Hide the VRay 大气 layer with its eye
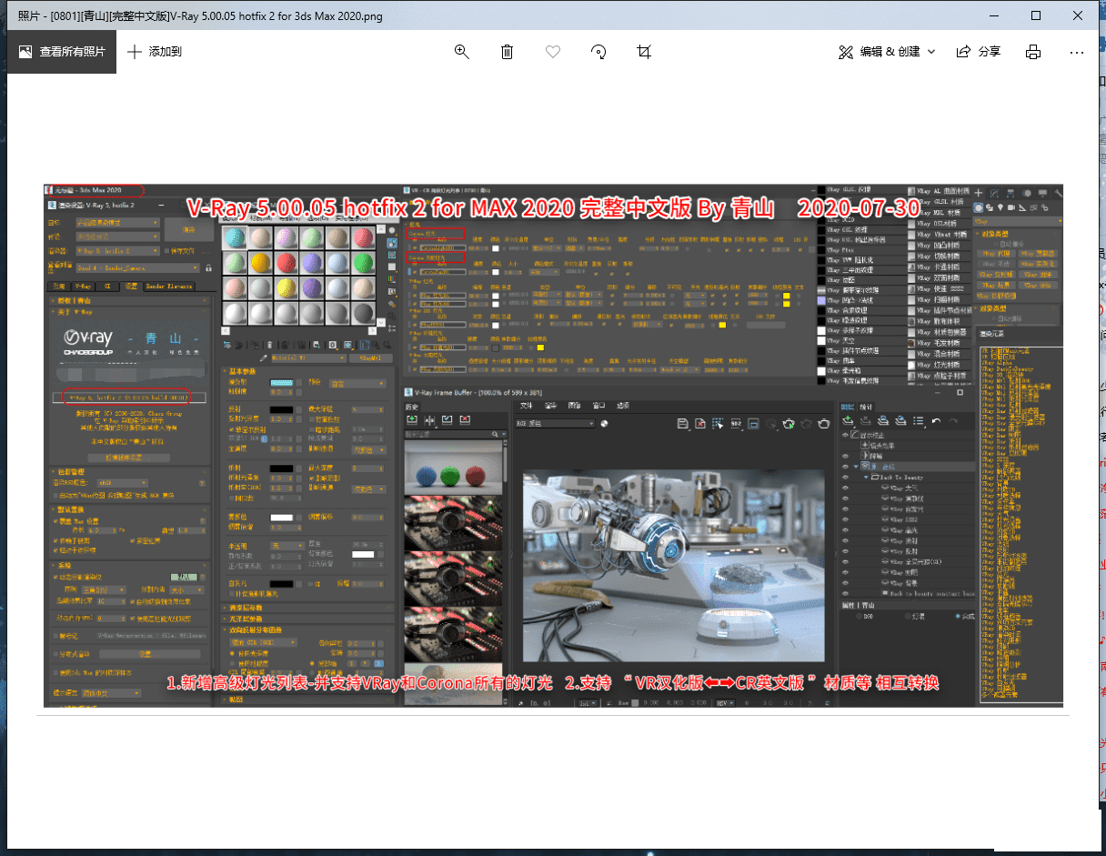 [x=845, y=488]
